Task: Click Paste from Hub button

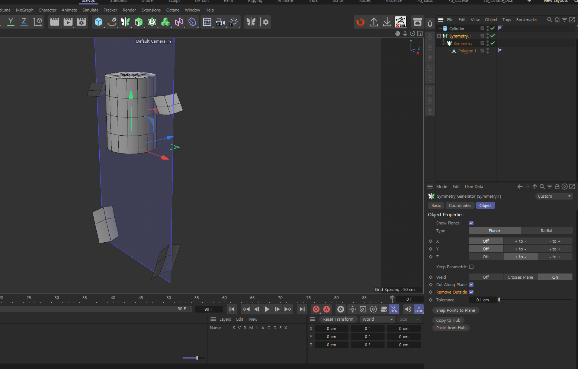Action: [x=451, y=328]
